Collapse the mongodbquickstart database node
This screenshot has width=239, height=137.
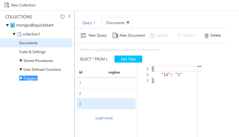7,25
